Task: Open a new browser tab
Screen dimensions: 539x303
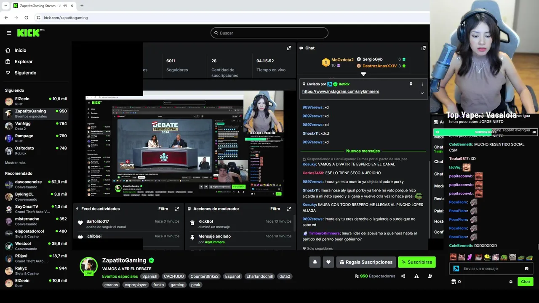Action: click(x=82, y=6)
